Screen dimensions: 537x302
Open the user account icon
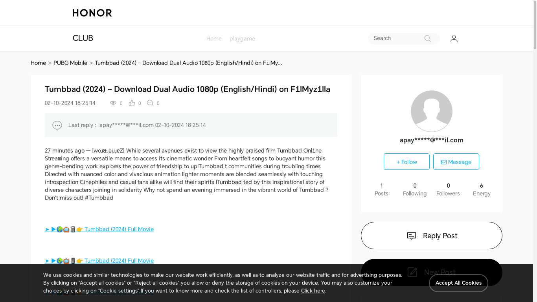(454, 39)
